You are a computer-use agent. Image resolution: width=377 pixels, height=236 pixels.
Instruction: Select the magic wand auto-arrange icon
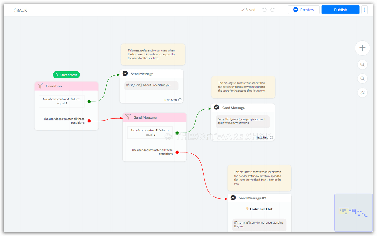click(x=362, y=92)
